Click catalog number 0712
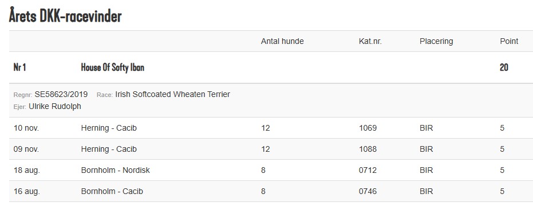The width and height of the screenshot is (533, 206). pos(368,170)
